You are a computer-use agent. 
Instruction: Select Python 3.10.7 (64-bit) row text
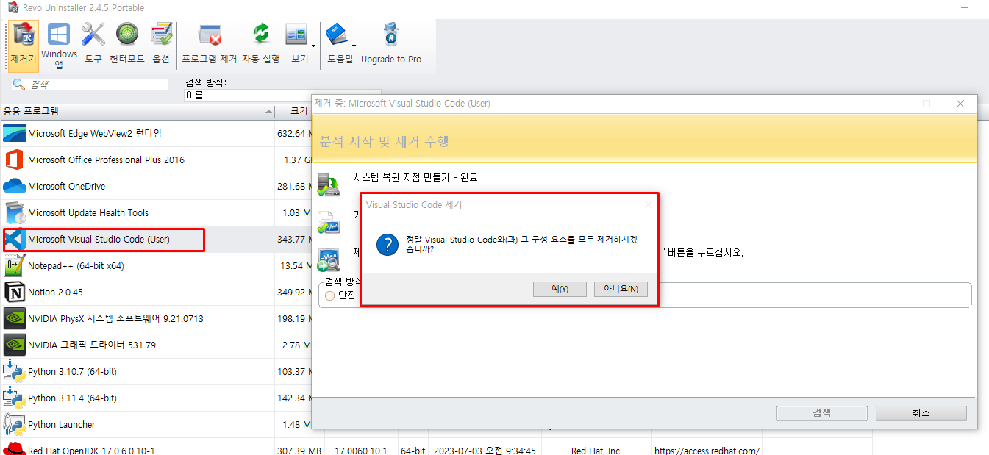72,371
